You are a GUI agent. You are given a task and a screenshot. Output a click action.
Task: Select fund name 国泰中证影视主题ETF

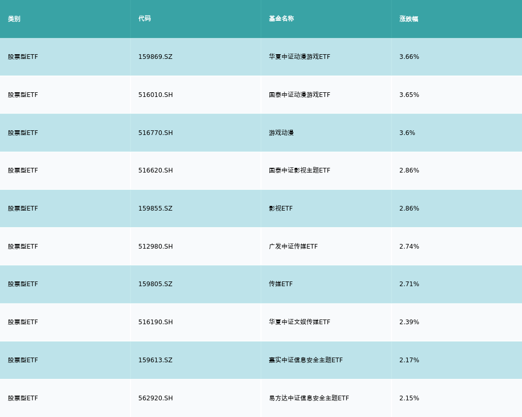click(x=300, y=170)
